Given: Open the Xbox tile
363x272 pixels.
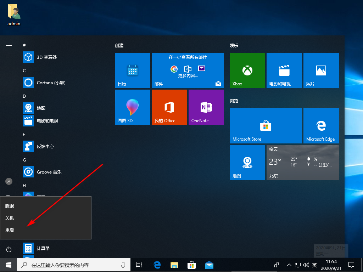Looking at the screenshot, I should point(247,70).
